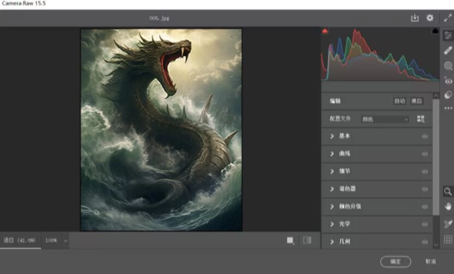Screen dimensions: 454x274
Task: Click the save image download icon
Action: tap(415, 18)
